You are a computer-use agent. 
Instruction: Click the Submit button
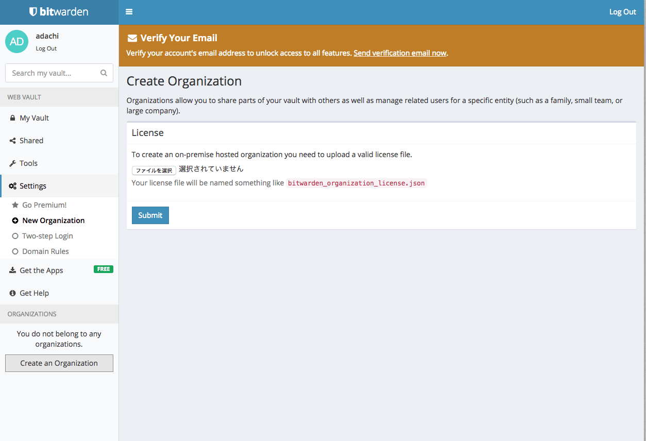tap(150, 215)
